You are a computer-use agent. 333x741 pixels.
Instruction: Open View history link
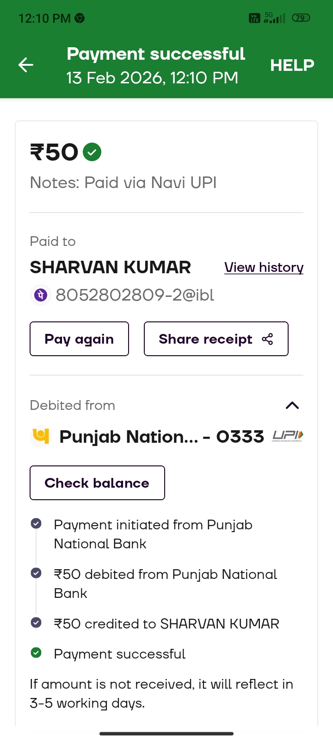(x=264, y=267)
